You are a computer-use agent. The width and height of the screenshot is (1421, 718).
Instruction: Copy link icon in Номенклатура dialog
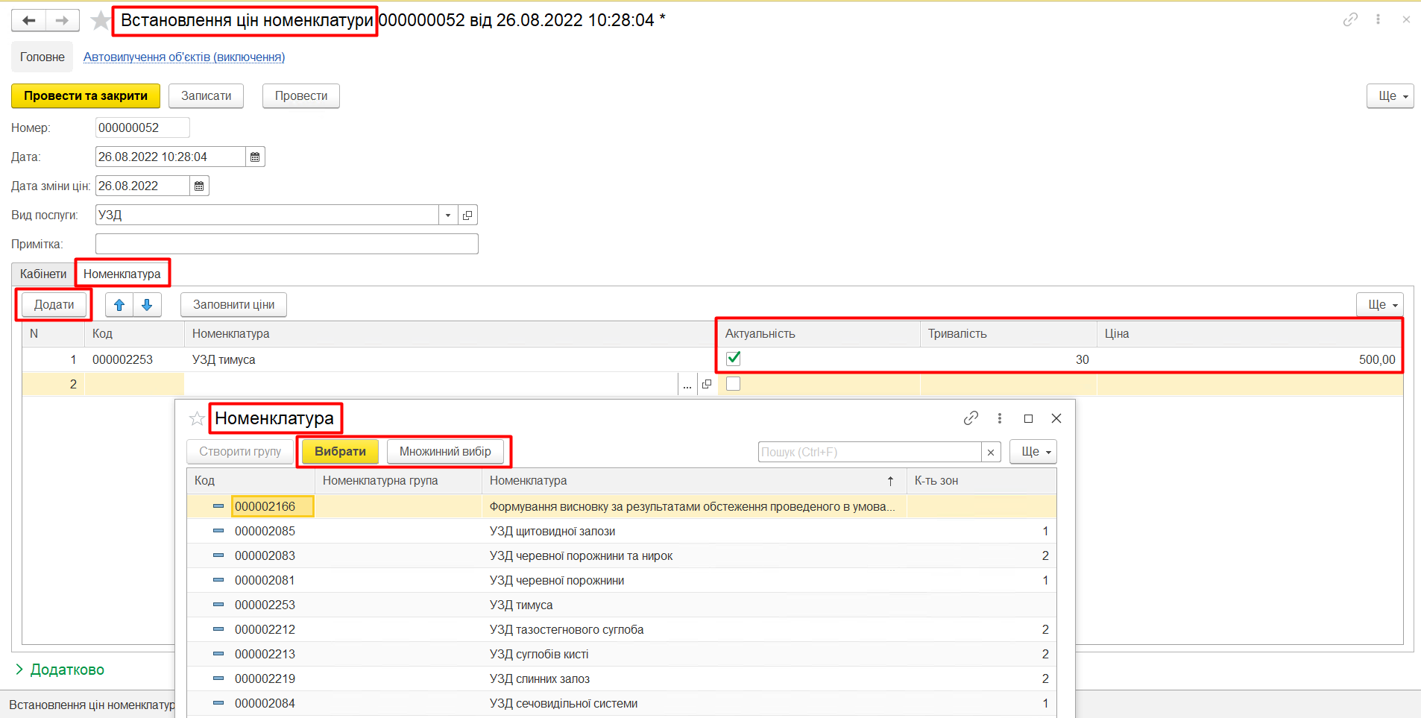pos(971,418)
